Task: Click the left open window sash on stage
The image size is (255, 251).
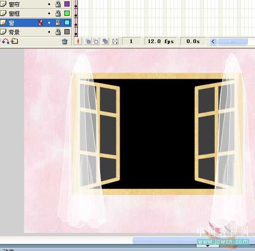Action: (x=108, y=133)
